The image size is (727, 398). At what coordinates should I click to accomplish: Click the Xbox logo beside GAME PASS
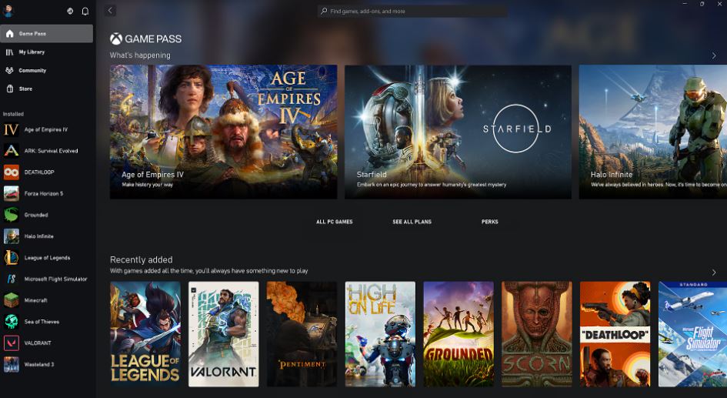(116, 38)
